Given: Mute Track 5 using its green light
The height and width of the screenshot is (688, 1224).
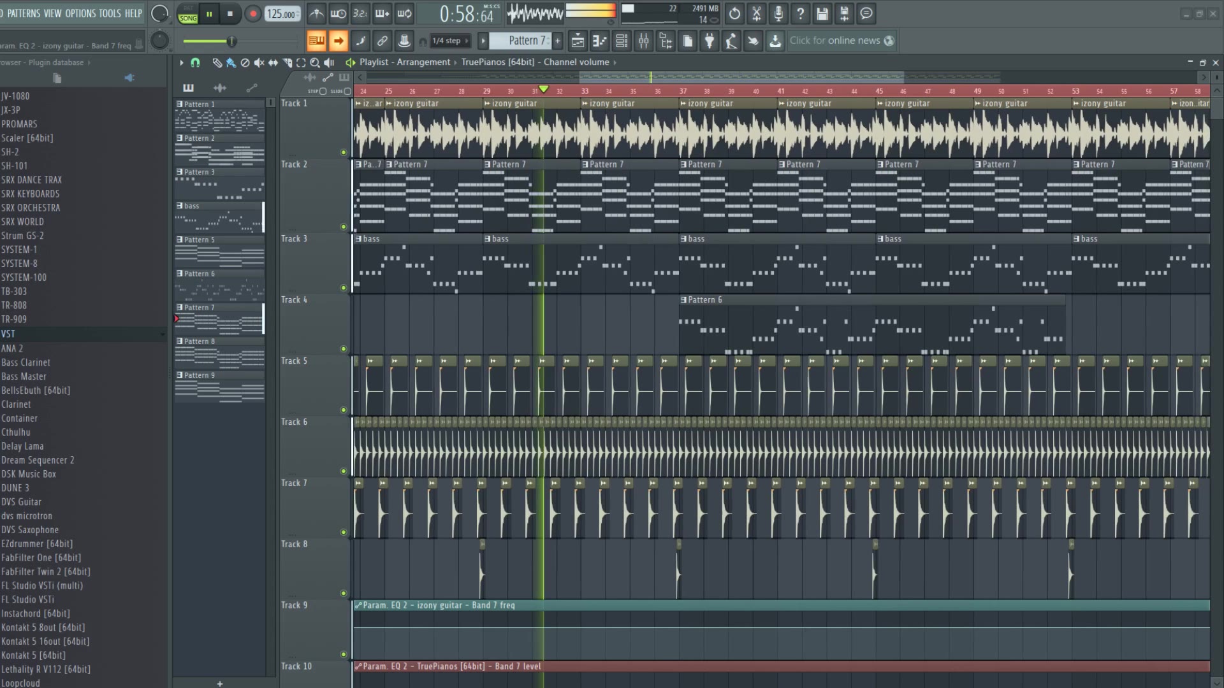Looking at the screenshot, I should [x=344, y=410].
